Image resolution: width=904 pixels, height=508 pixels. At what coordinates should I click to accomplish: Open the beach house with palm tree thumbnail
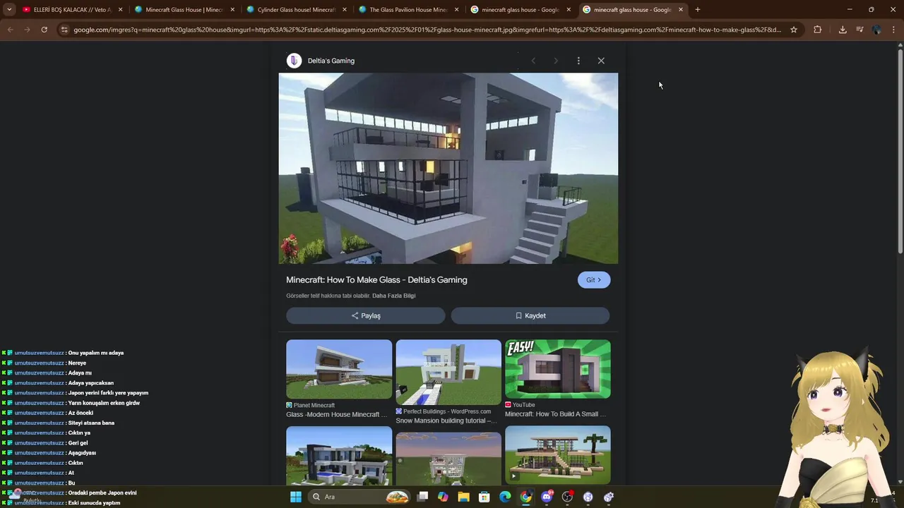click(x=558, y=455)
